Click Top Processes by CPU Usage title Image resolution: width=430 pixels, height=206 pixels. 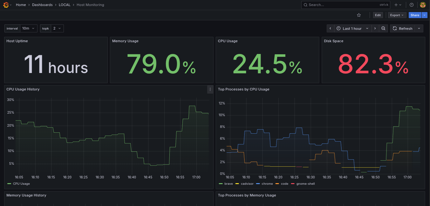(x=243, y=89)
